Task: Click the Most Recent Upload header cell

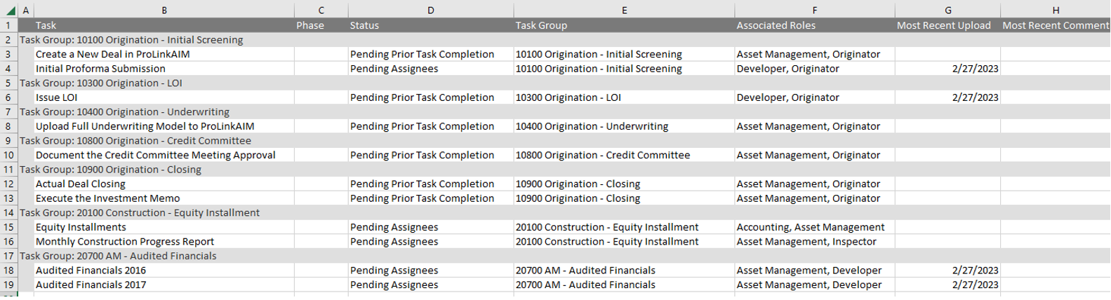Action: [947, 25]
